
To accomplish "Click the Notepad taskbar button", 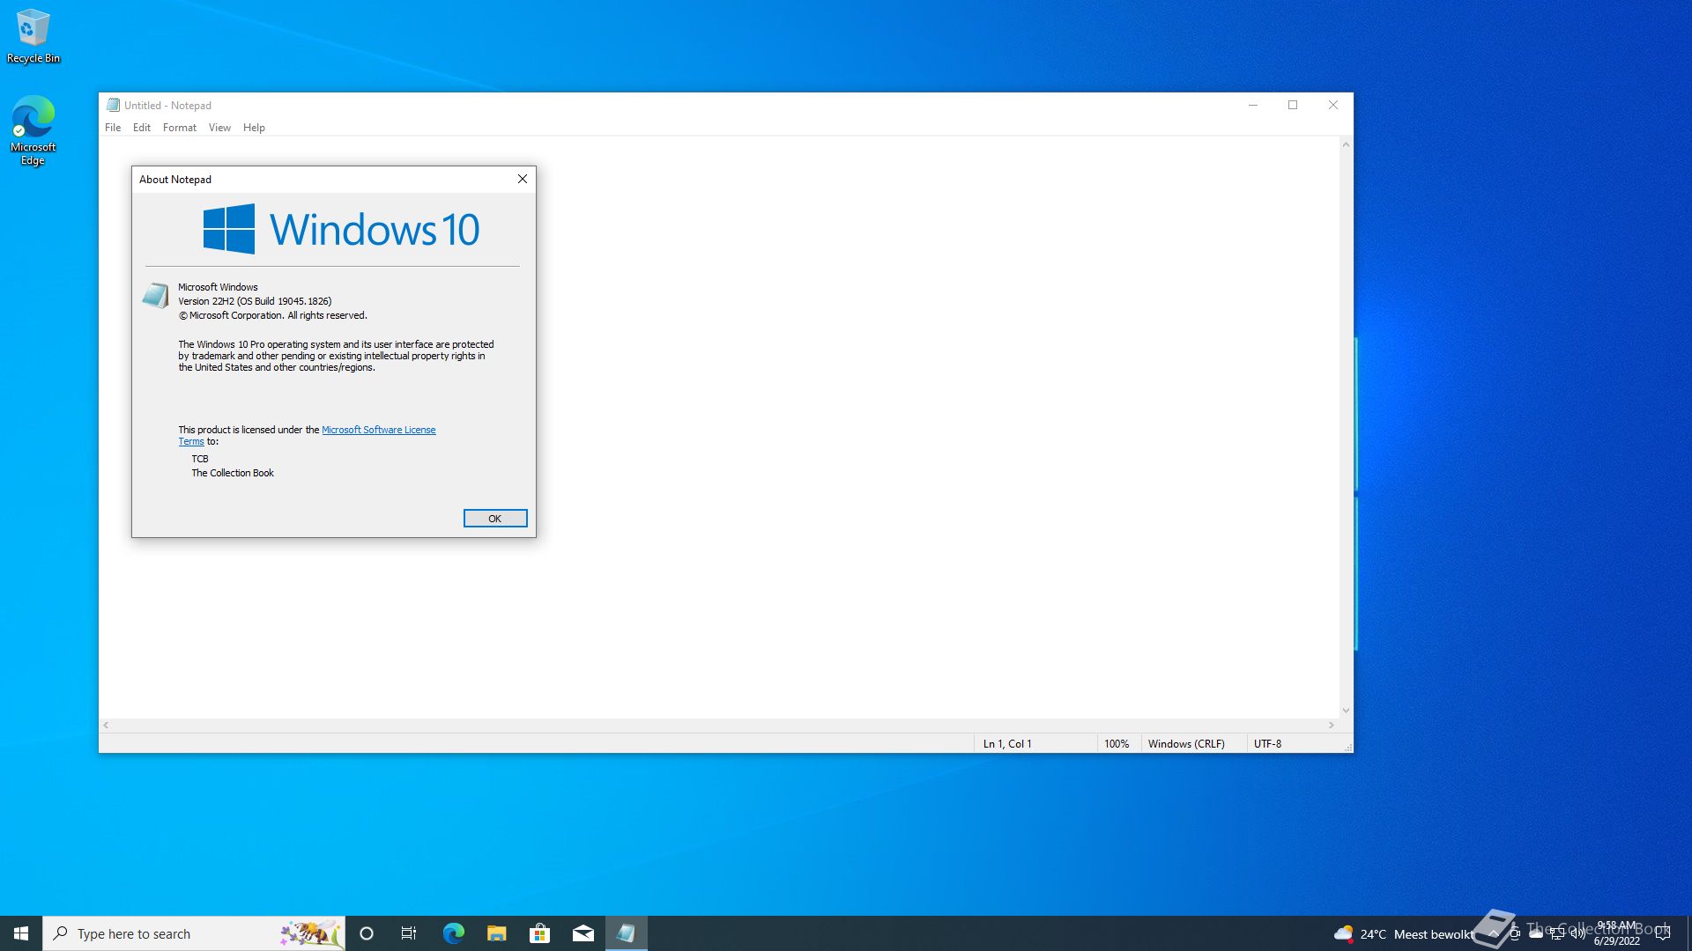I will click(x=626, y=933).
